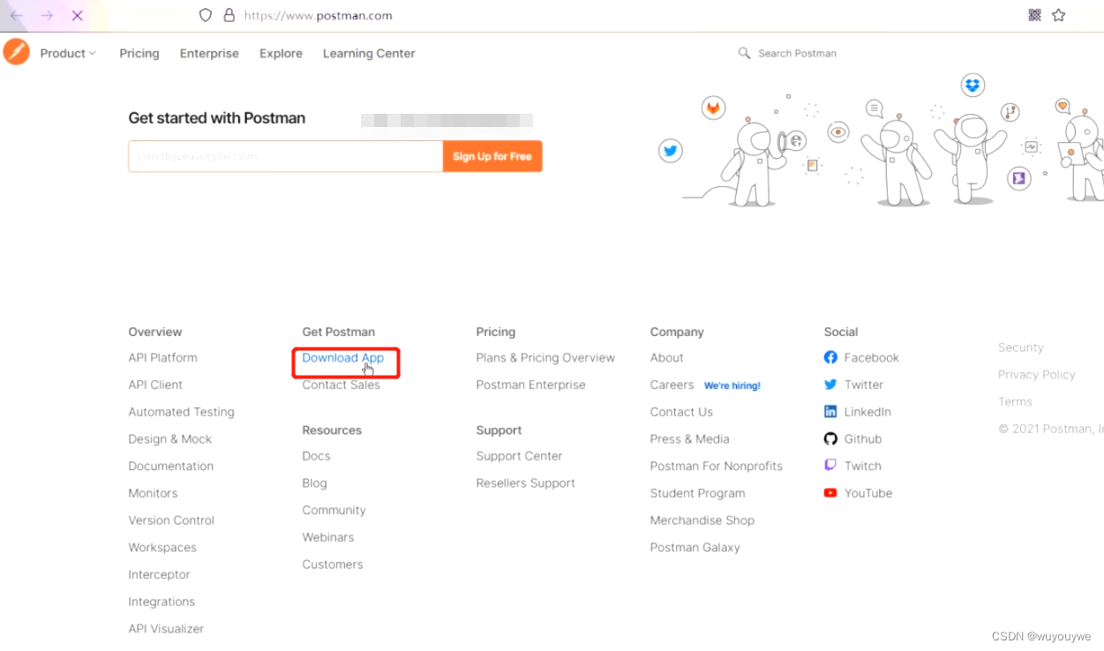Open the Careers link

pyautogui.click(x=672, y=385)
